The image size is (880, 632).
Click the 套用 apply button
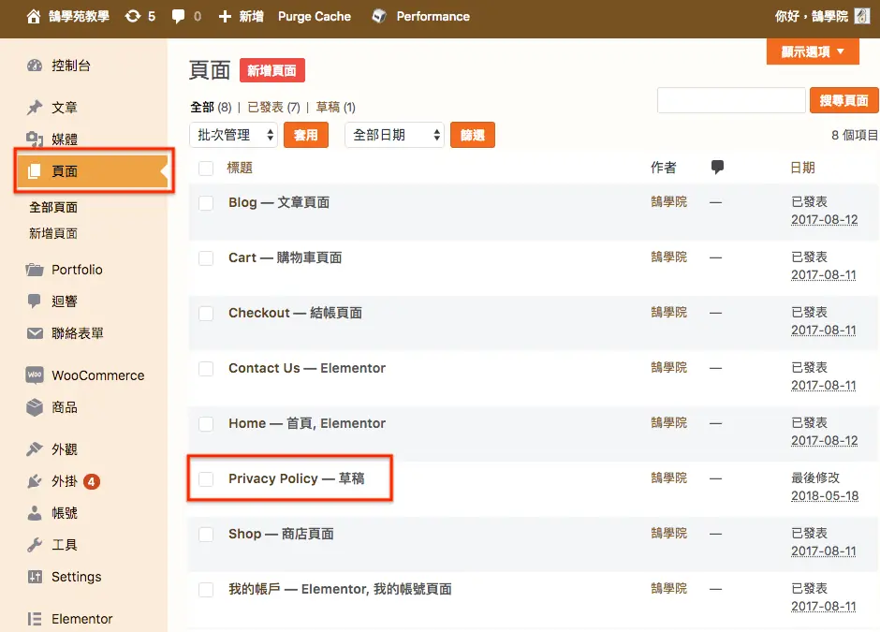pos(306,135)
